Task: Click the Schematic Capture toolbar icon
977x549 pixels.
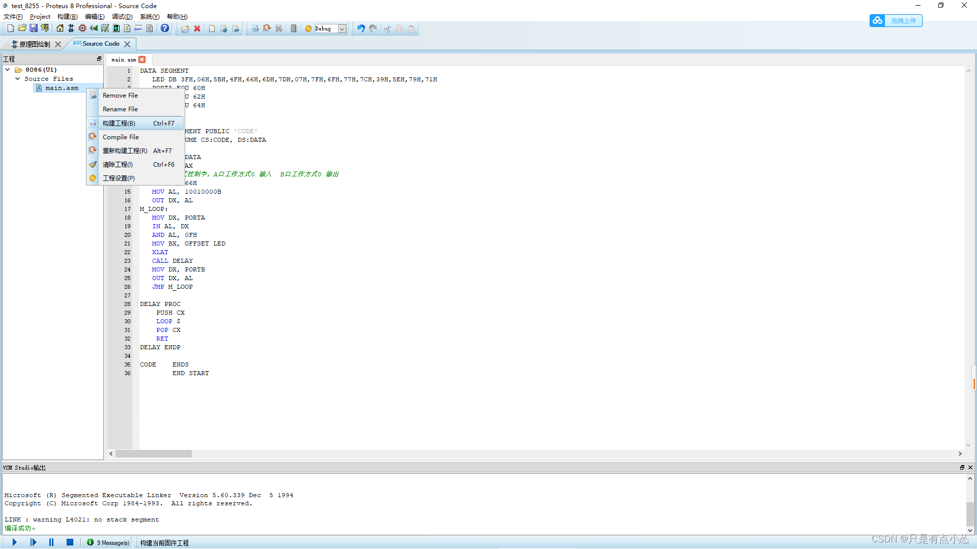Action: [71, 28]
